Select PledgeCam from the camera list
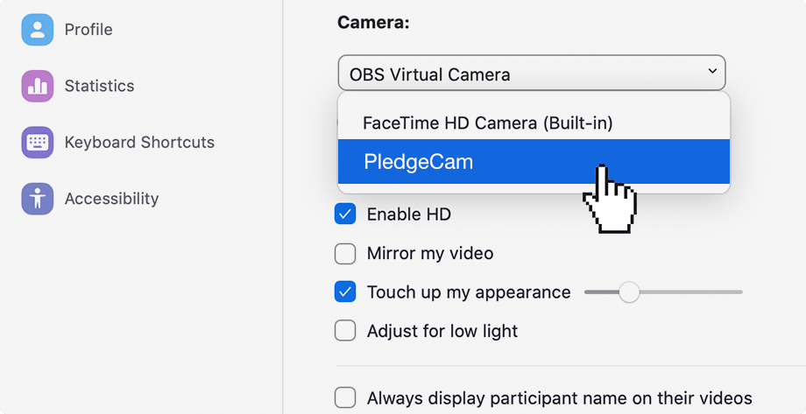This screenshot has height=414, width=806. point(534,161)
